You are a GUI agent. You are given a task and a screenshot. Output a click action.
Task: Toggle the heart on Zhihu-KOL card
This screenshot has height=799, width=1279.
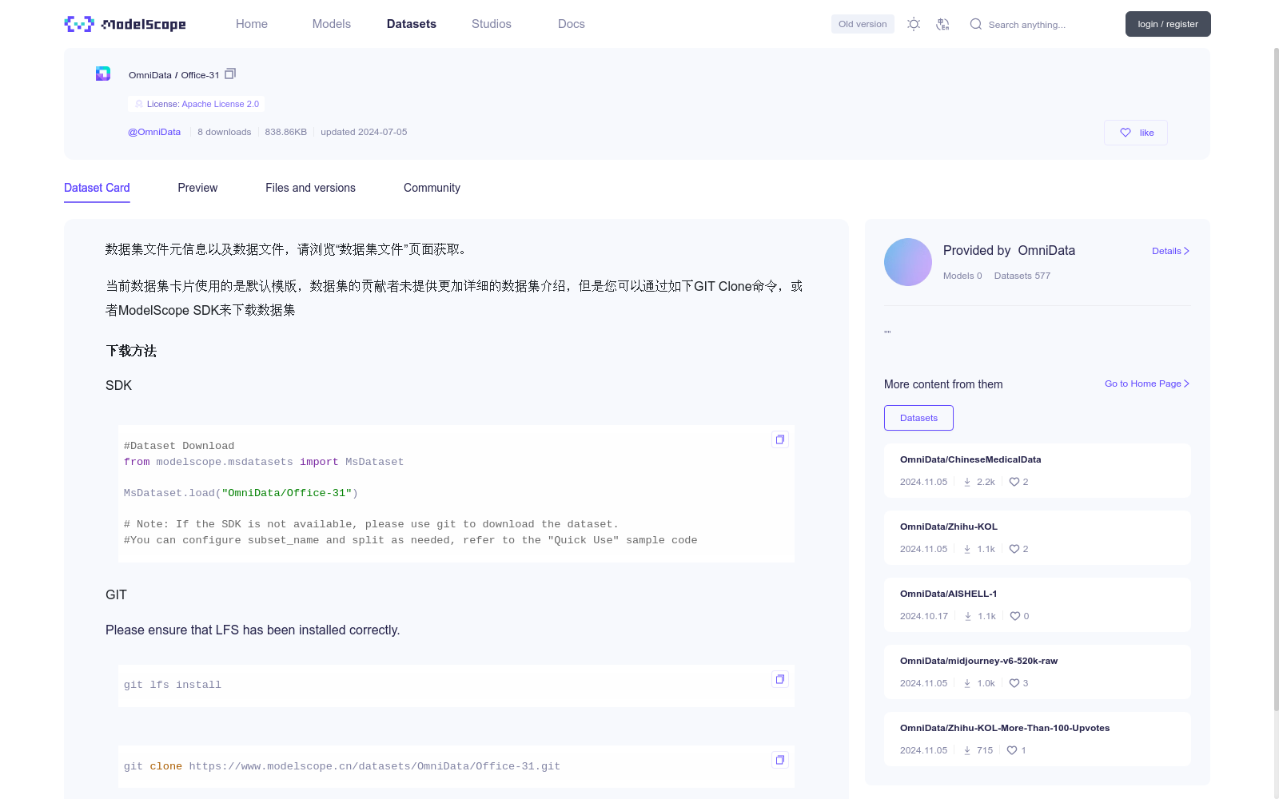click(x=1013, y=549)
